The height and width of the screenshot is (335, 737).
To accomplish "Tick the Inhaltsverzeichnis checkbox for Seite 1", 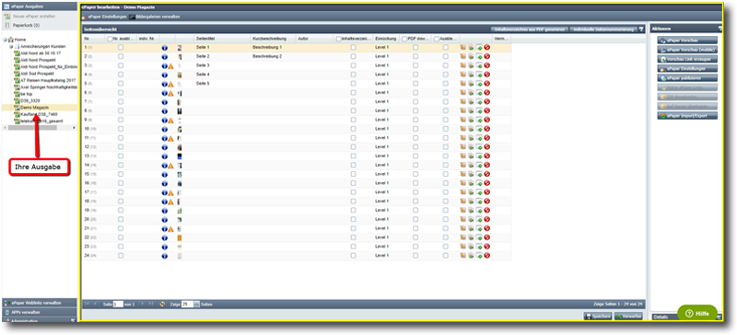I will (x=353, y=48).
